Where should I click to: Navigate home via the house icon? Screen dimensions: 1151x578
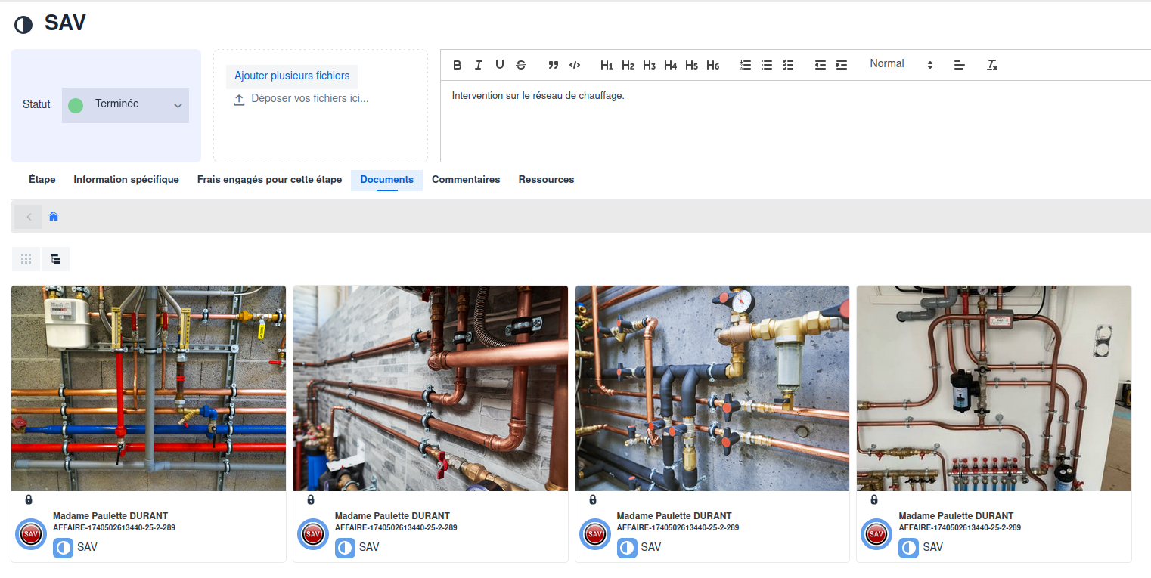[x=53, y=216]
